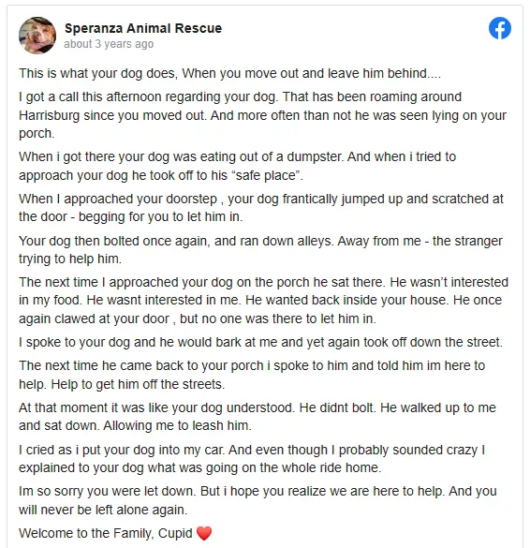Click the 'about 3 years ago' timestamp
The height and width of the screenshot is (548, 530).
tap(109, 44)
